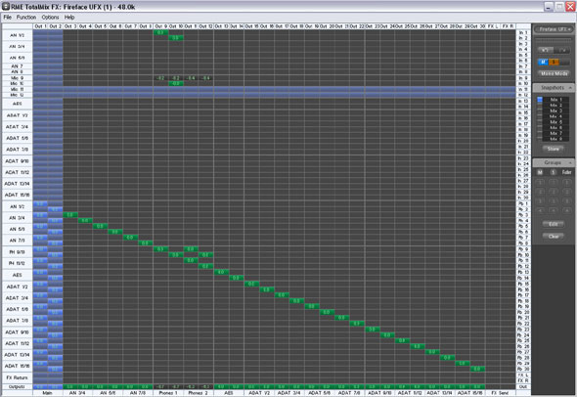Load snapshot Mix 1

pyautogui.click(x=555, y=100)
